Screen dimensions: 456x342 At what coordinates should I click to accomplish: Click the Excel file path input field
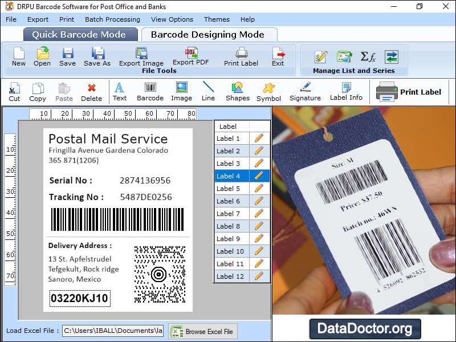click(x=112, y=331)
